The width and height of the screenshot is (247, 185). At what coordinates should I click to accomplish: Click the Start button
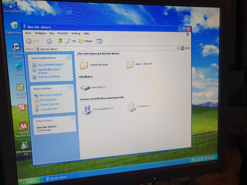click(x=29, y=181)
